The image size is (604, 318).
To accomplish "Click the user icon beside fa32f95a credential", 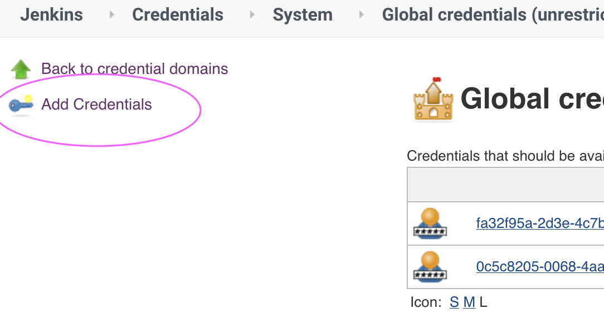I will (430, 223).
